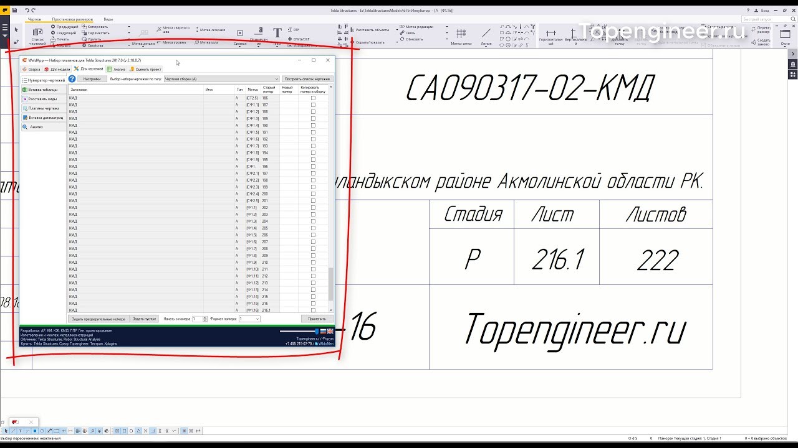Click Метка сечения (section mark) command

point(211,29)
